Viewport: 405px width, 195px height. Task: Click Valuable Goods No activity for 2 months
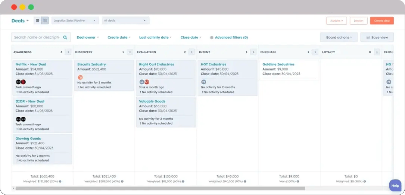point(156,119)
